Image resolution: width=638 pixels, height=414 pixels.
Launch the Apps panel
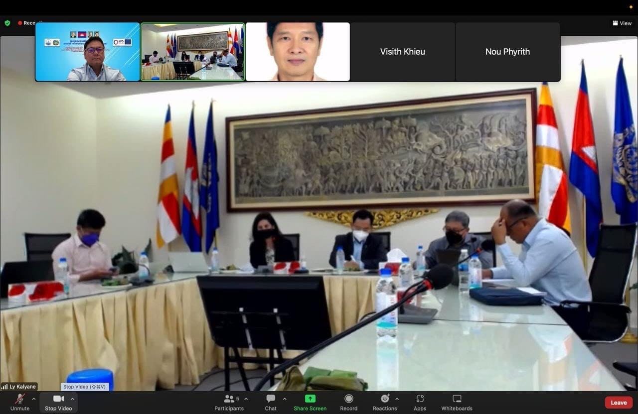pos(420,402)
